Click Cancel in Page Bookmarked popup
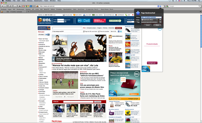Image resolution: width=202 pixels, height=123 pixels. (148, 25)
